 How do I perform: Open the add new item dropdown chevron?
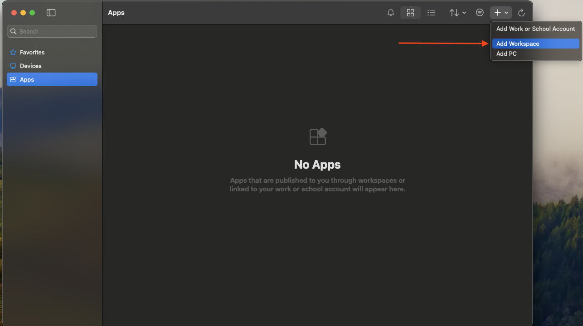tap(507, 12)
